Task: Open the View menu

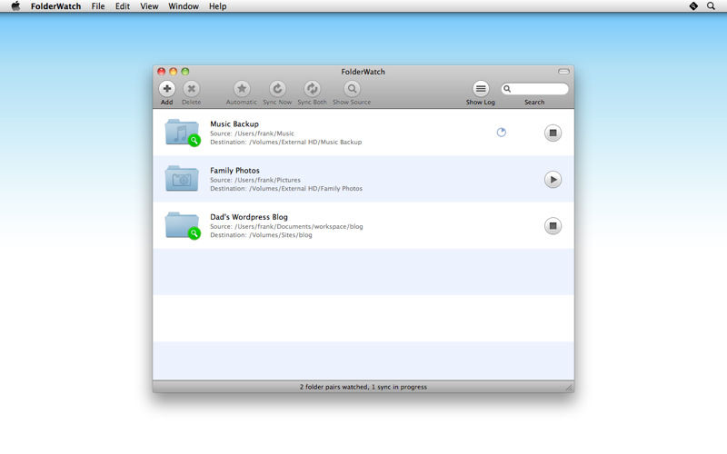Action: 149,6
